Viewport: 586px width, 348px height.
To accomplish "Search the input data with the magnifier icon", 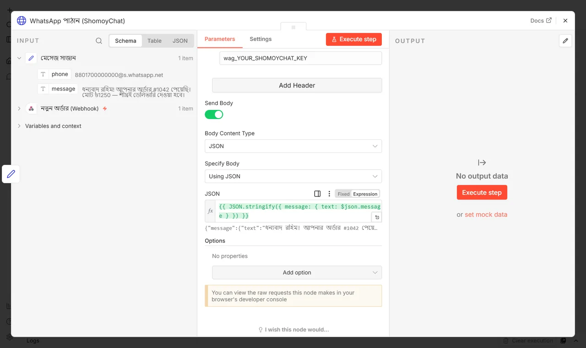I will coord(99,41).
